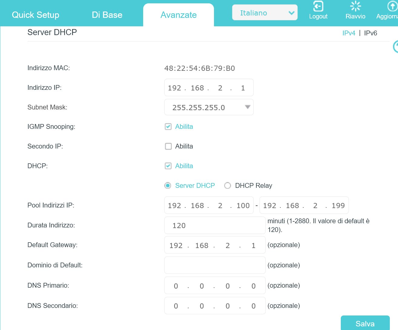This screenshot has height=330, width=398.
Task: Click the Indirizzo IP last octet field
Action: (x=243, y=88)
